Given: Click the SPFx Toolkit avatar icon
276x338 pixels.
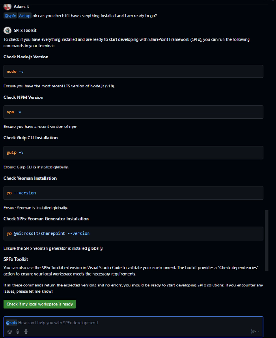Looking at the screenshot, I should [7, 30].
